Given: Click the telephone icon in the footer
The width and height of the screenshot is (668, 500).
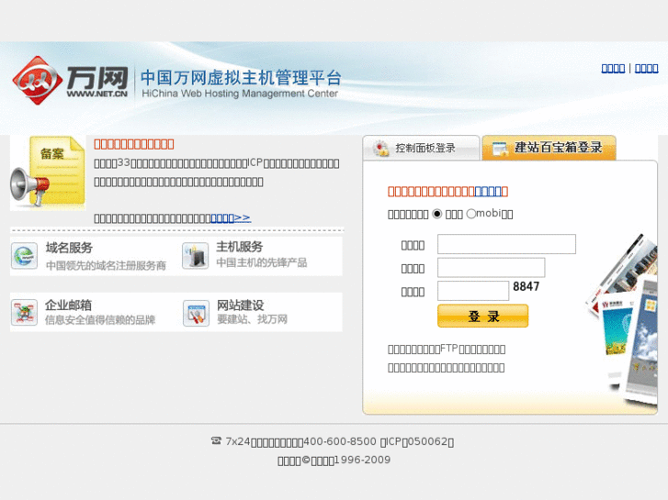Looking at the screenshot, I should pos(217,440).
